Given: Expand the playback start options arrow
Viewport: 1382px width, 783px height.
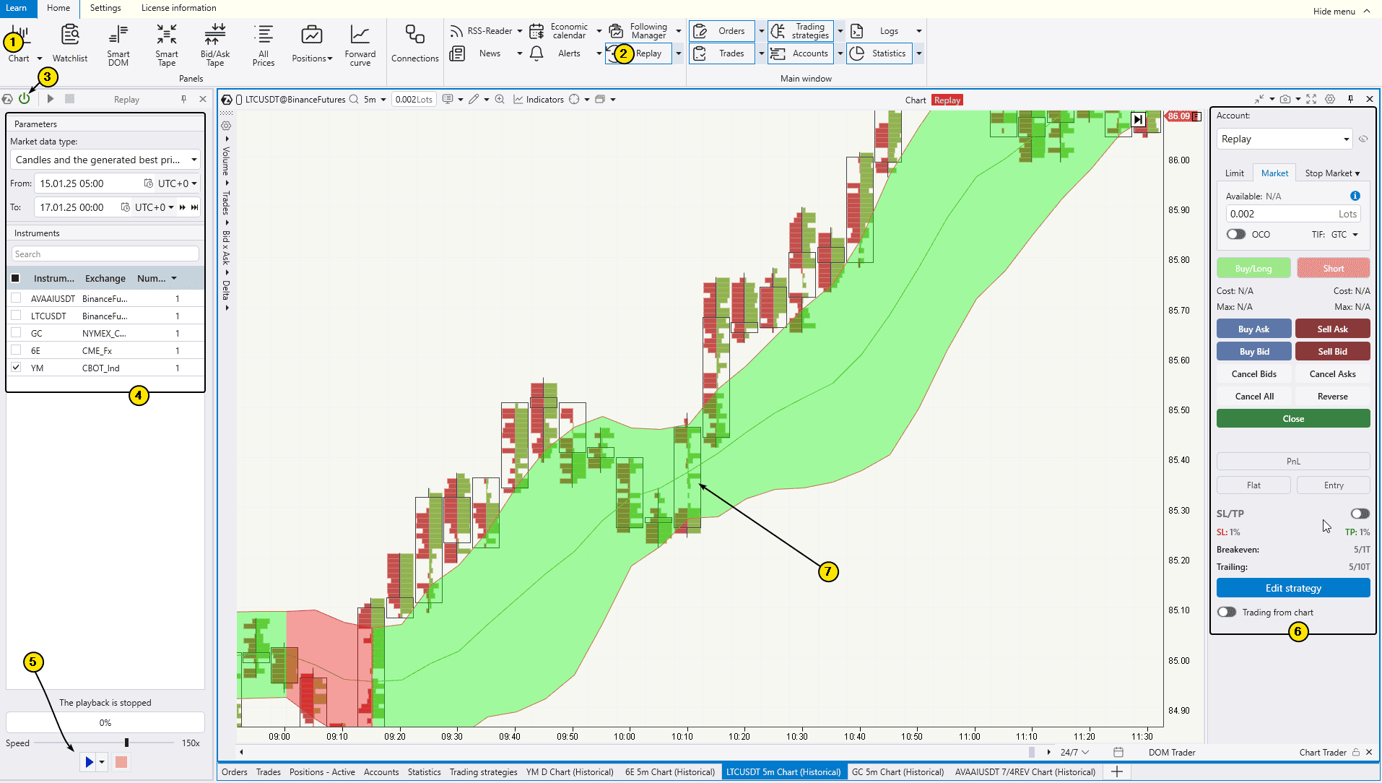Looking at the screenshot, I should (102, 762).
